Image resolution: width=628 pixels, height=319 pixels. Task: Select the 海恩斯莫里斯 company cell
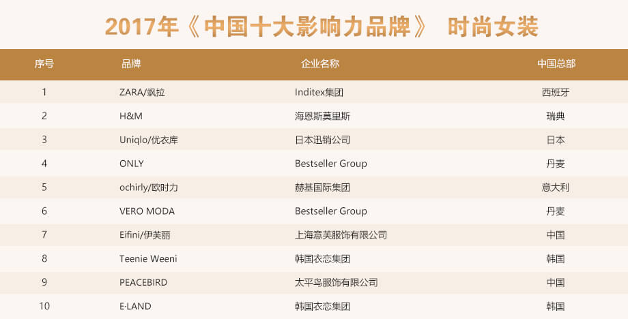[x=322, y=116]
